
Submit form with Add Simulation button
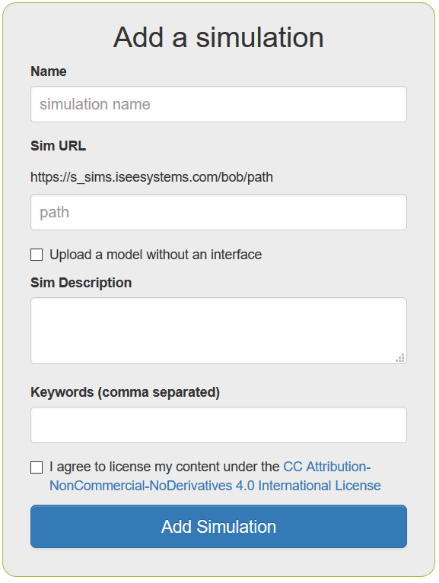click(x=219, y=527)
